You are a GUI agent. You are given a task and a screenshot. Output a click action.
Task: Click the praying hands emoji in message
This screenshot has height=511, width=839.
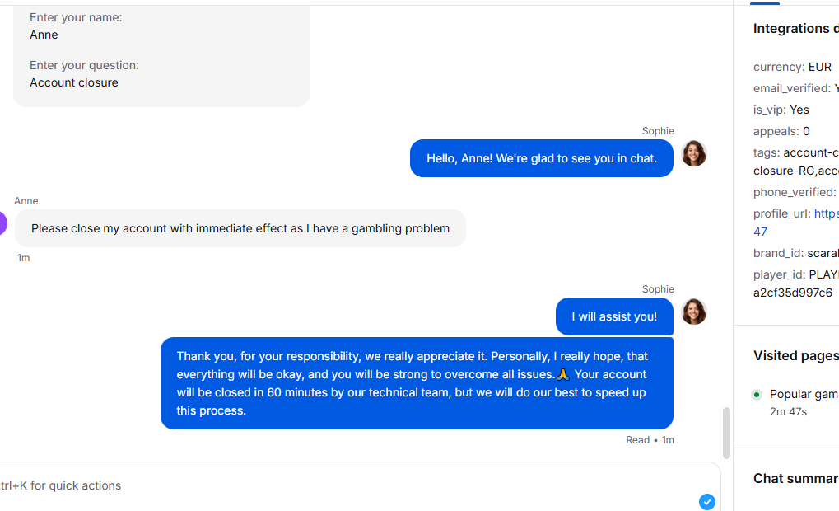[563, 374]
